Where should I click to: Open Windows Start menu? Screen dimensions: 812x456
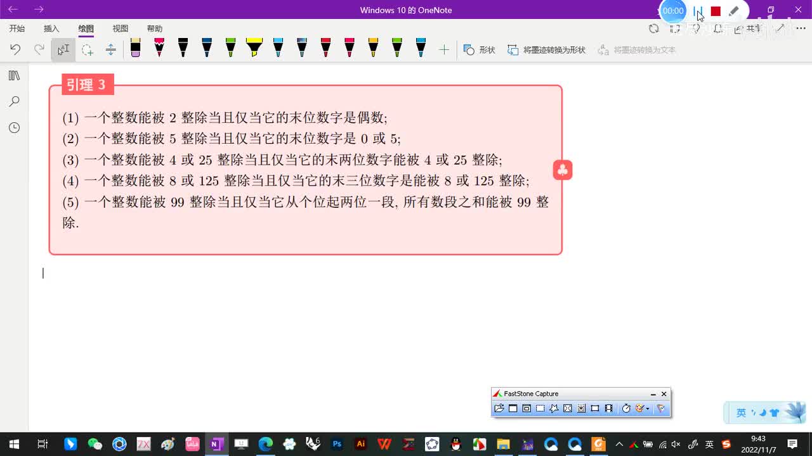[14, 444]
